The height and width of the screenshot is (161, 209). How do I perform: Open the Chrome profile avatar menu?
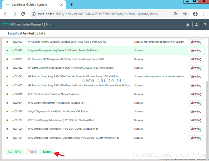195,14
